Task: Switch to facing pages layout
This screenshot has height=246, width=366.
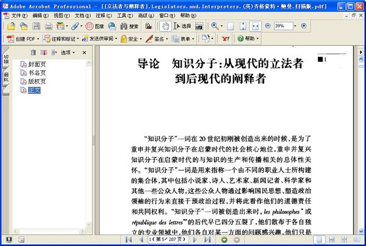Action: tap(357, 240)
